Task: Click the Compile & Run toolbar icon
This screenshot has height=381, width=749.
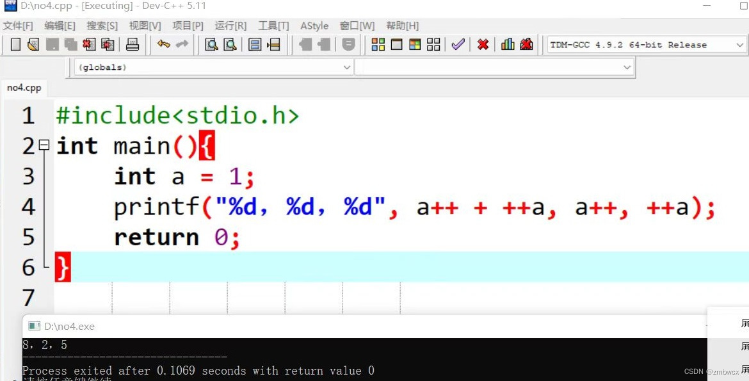Action: coord(415,44)
